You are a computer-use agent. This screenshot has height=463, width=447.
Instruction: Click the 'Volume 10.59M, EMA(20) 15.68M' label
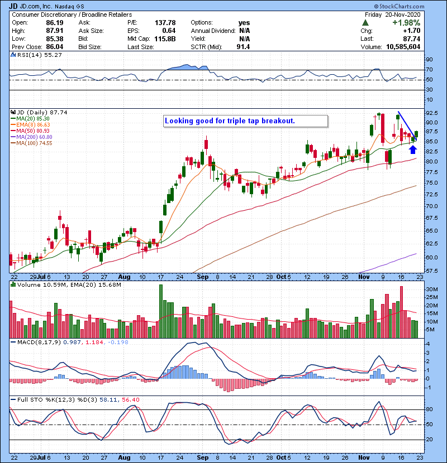69,284
